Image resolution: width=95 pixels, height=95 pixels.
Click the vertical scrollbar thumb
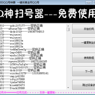point(68,30)
